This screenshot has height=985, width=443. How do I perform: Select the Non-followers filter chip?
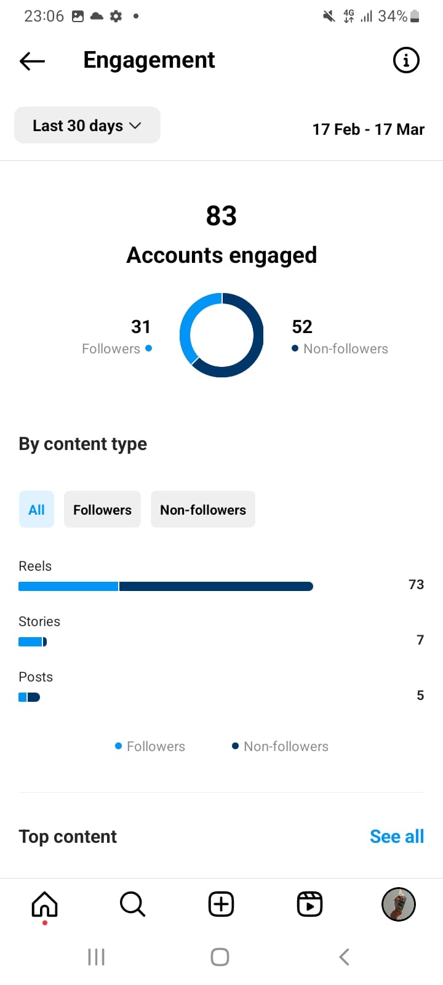[203, 510]
